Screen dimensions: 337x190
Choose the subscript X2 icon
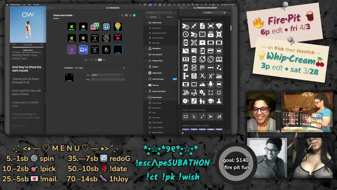[x=202, y=76]
